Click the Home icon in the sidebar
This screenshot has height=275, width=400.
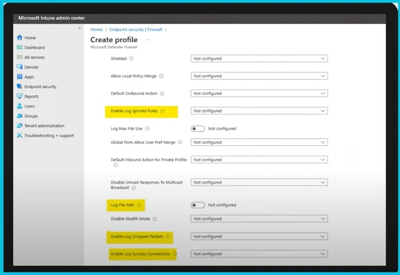click(x=20, y=38)
